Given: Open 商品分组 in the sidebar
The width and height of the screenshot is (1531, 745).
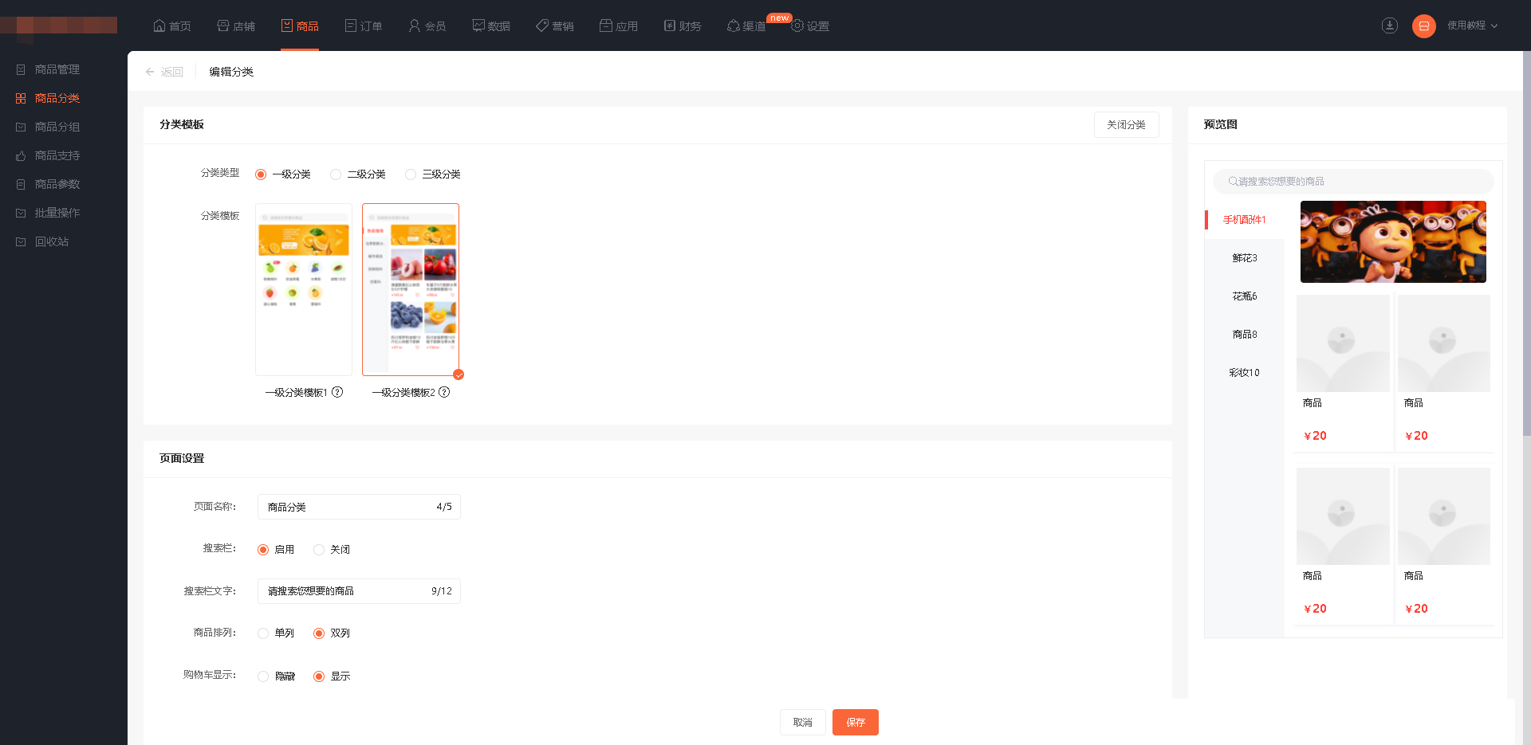Looking at the screenshot, I should coord(57,127).
